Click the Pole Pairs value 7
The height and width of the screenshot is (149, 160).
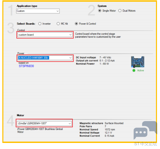(x=105, y=126)
